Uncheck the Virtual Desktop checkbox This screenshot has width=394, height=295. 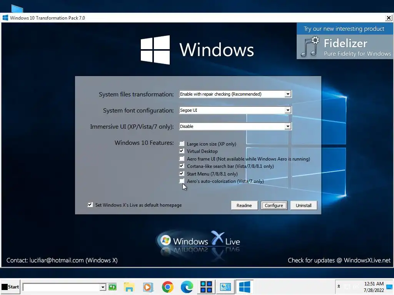(x=182, y=151)
